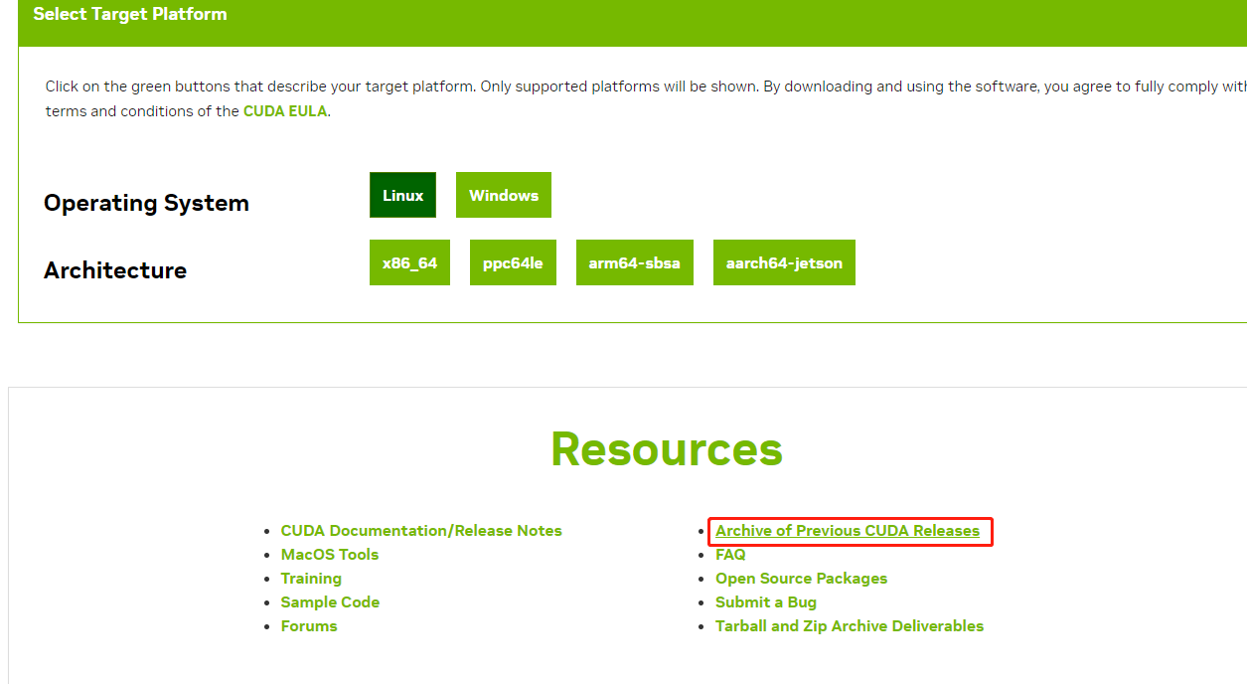Open the Training link

pos(311,579)
